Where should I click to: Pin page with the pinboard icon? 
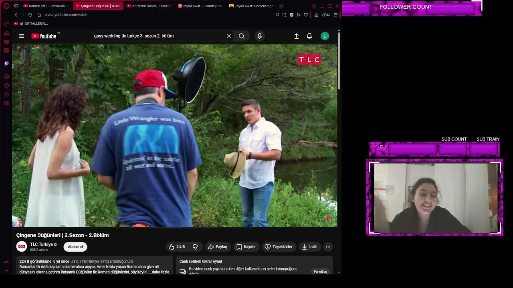click(x=277, y=15)
